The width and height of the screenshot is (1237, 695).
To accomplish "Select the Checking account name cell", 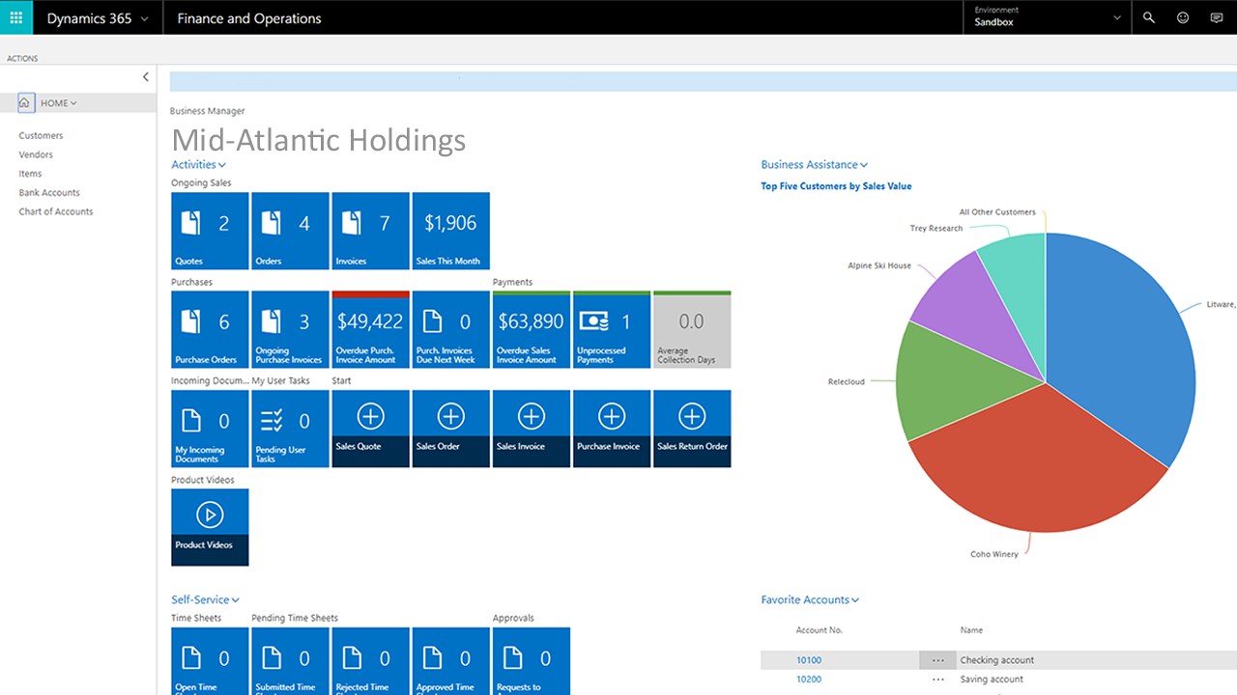I will tap(996, 660).
